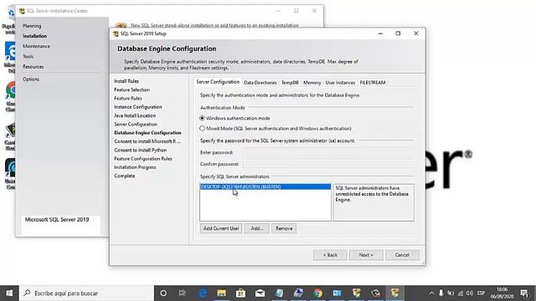Image resolution: width=536 pixels, height=301 pixels.
Task: Click Feature Selection step
Action: click(x=132, y=89)
